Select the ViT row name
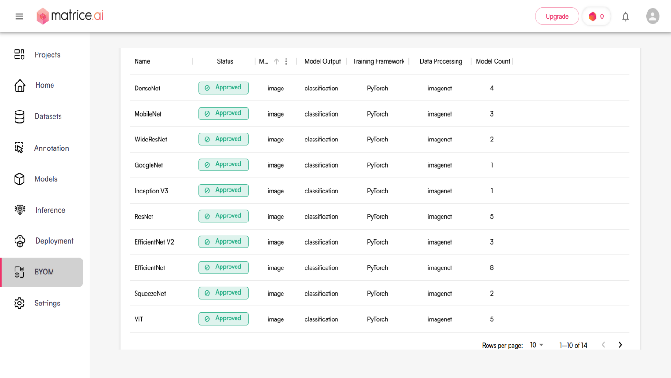This screenshot has width=671, height=378. pyautogui.click(x=138, y=319)
